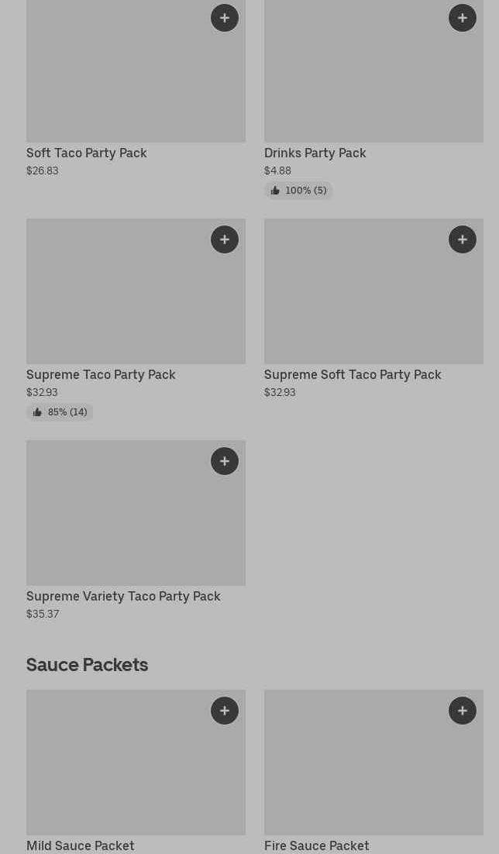The width and height of the screenshot is (499, 854).
Task: Open Supreme Taco Party Pack title link
Action: (x=101, y=374)
